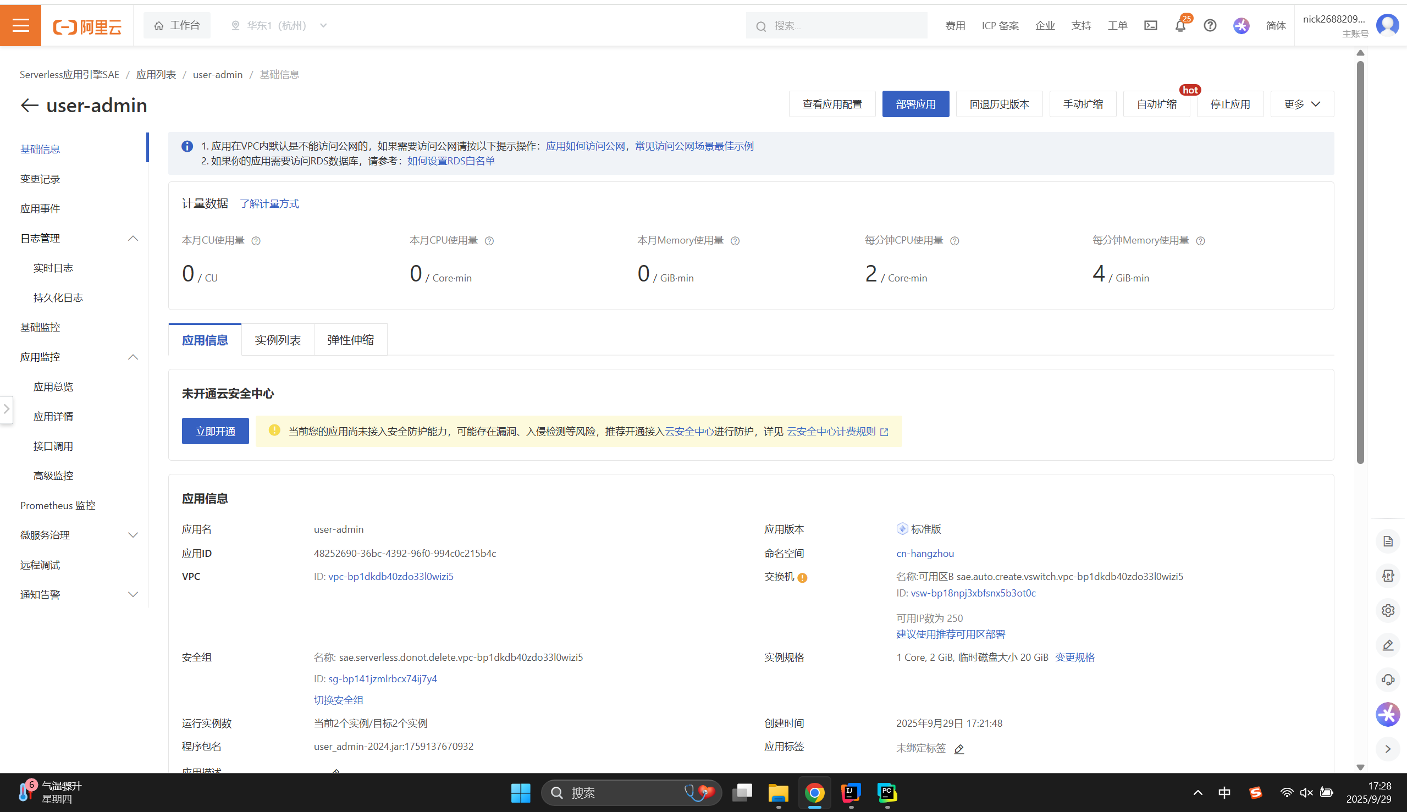Open Chrome from the Windows taskbar
Image resolution: width=1407 pixels, height=812 pixels.
(x=814, y=792)
